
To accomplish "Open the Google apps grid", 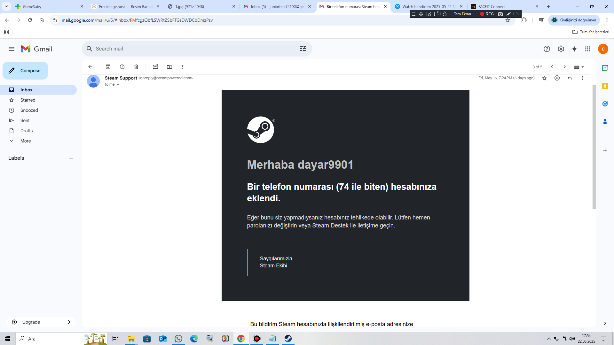I will click(x=588, y=49).
